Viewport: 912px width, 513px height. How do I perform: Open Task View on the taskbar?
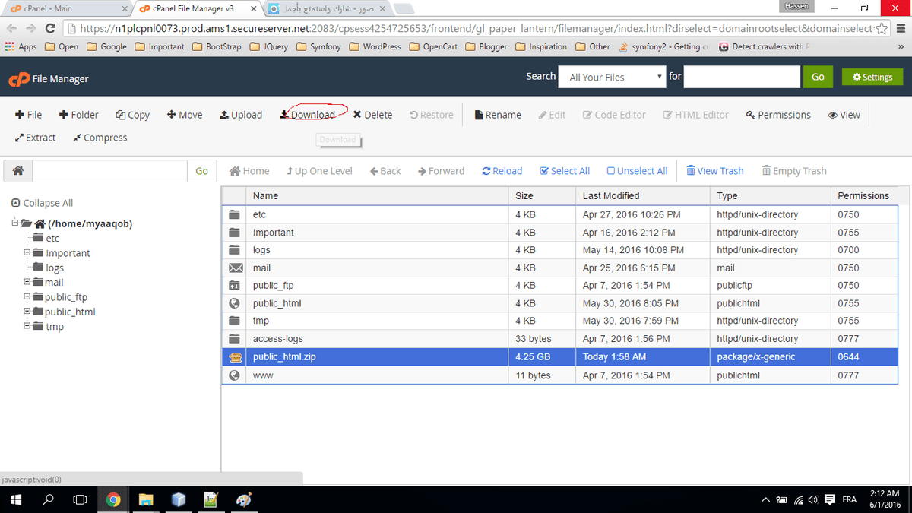point(80,499)
